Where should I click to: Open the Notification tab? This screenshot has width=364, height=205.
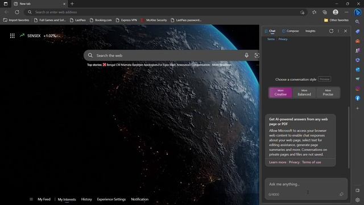[x=139, y=199]
